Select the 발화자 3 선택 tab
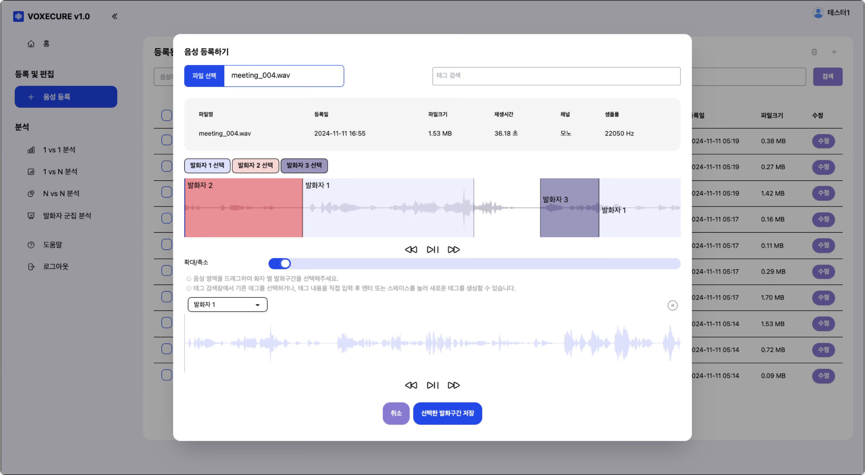This screenshot has height=475, width=865. coord(304,166)
